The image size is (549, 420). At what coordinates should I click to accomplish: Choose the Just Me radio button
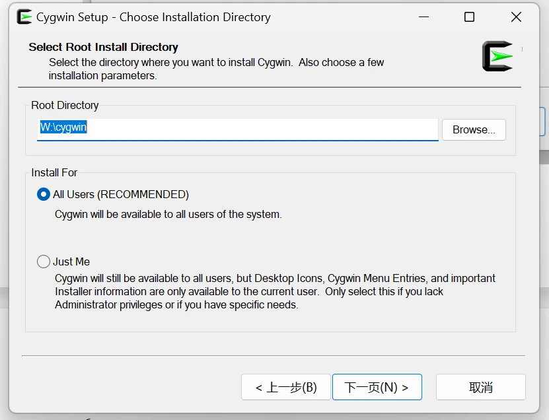[44, 262]
